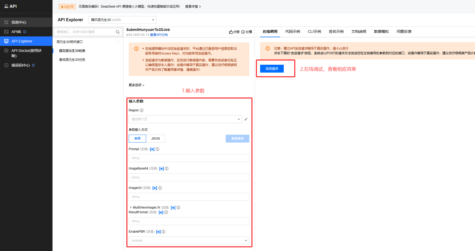Expand the MultiViewImages.N parameter
Image resolution: width=475 pixels, height=251 pixels.
point(131,208)
